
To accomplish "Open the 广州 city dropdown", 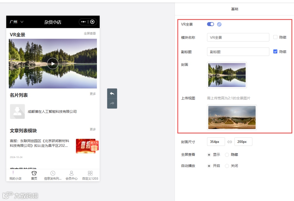I will [17, 22].
